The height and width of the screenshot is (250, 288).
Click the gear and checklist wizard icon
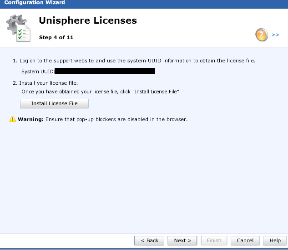pos(18,28)
